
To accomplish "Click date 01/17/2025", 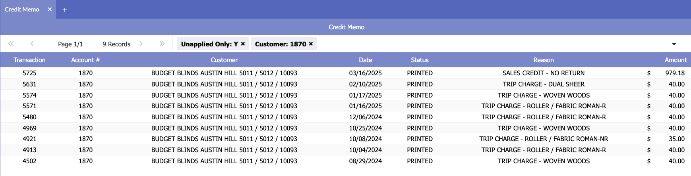I will [366, 95].
